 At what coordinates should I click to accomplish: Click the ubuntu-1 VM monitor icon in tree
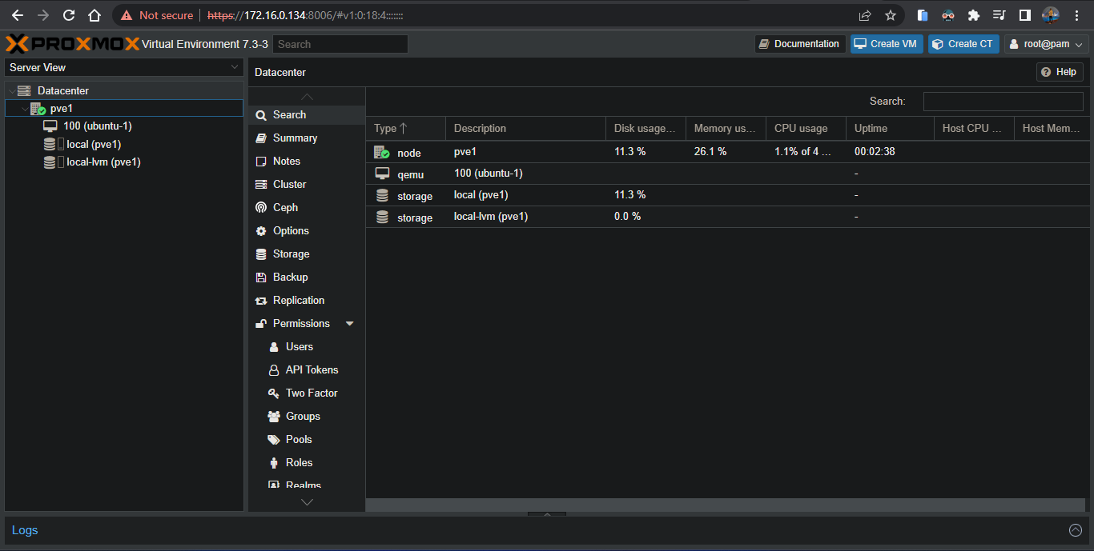(50, 126)
